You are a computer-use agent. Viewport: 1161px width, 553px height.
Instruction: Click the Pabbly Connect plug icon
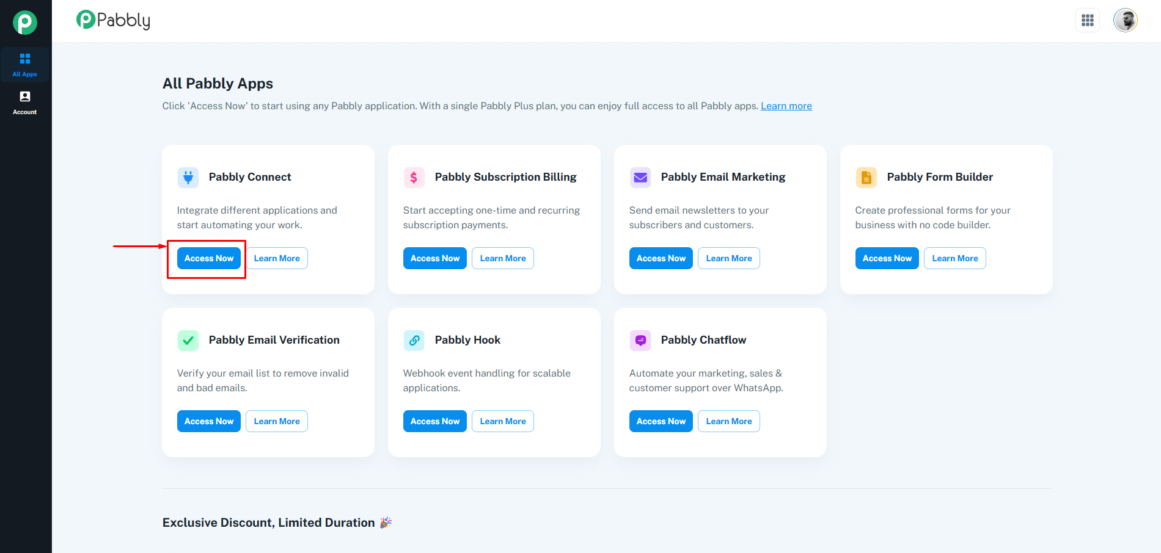click(188, 177)
